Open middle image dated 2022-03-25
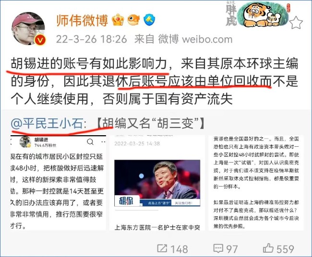This screenshot has width=312, height=257. [157, 183]
